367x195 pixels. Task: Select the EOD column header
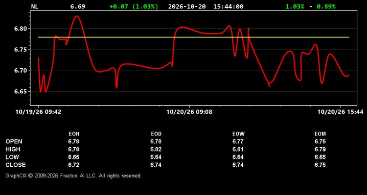[156, 134]
